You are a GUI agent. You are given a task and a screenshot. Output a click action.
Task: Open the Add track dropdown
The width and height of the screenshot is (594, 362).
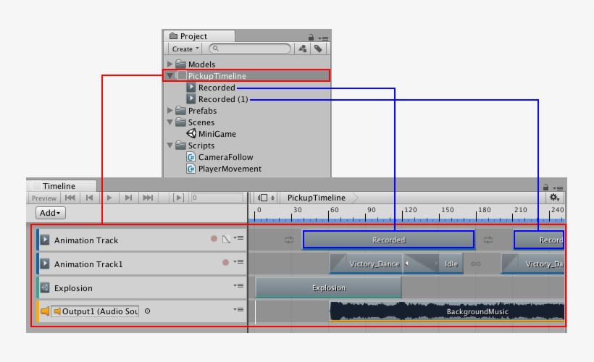coord(51,213)
